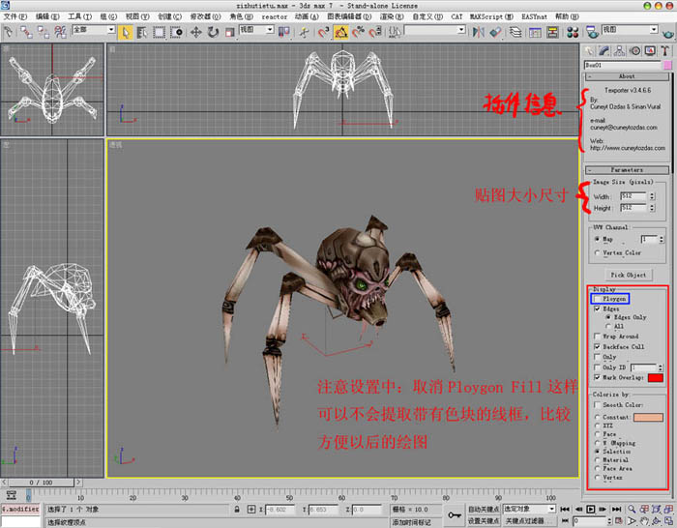
Task: Open the 编辑(E) menu
Action: pos(47,16)
